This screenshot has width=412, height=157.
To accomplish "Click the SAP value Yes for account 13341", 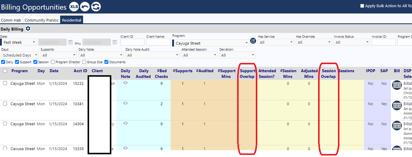I will [x=384, y=104].
